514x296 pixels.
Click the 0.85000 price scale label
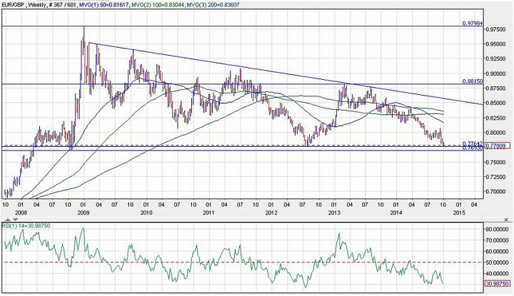[x=495, y=103]
